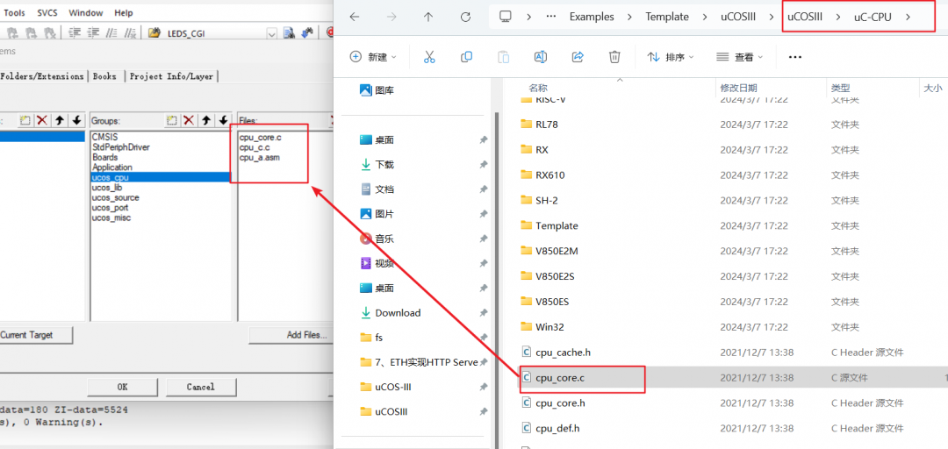The width and height of the screenshot is (948, 449).
Task: Select the cpu_core.h file in Explorer
Action: click(560, 403)
